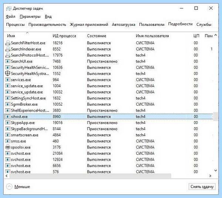Image resolution: width=222 pixels, height=198 pixels.
Task: Select the spoolsv.exe row name
Action: pos(21,147)
